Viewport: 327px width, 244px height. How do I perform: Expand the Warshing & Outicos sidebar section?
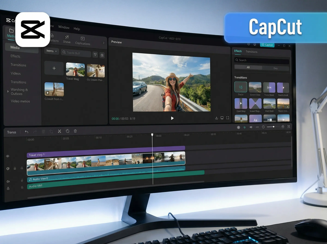click(x=8, y=91)
